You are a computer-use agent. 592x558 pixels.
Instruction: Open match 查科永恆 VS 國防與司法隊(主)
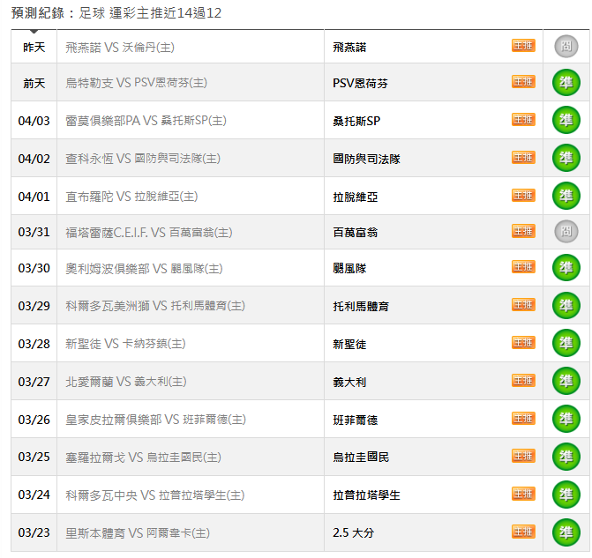click(143, 159)
